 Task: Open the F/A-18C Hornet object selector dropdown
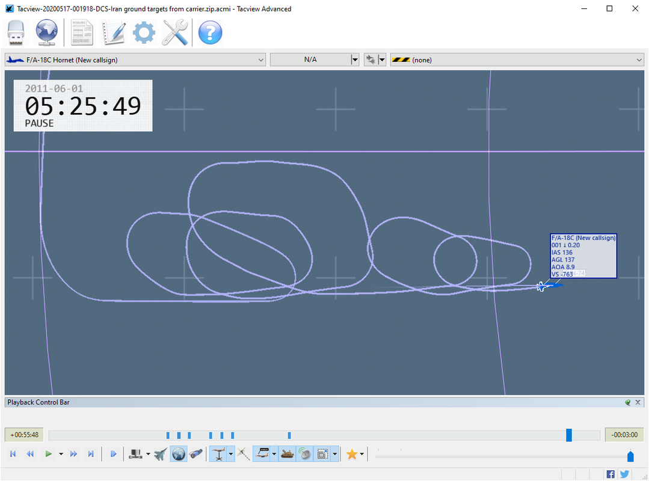pyautogui.click(x=135, y=60)
